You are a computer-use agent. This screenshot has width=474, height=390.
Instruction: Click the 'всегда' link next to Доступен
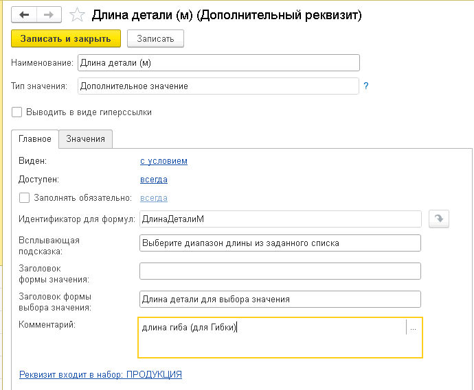[154, 180]
